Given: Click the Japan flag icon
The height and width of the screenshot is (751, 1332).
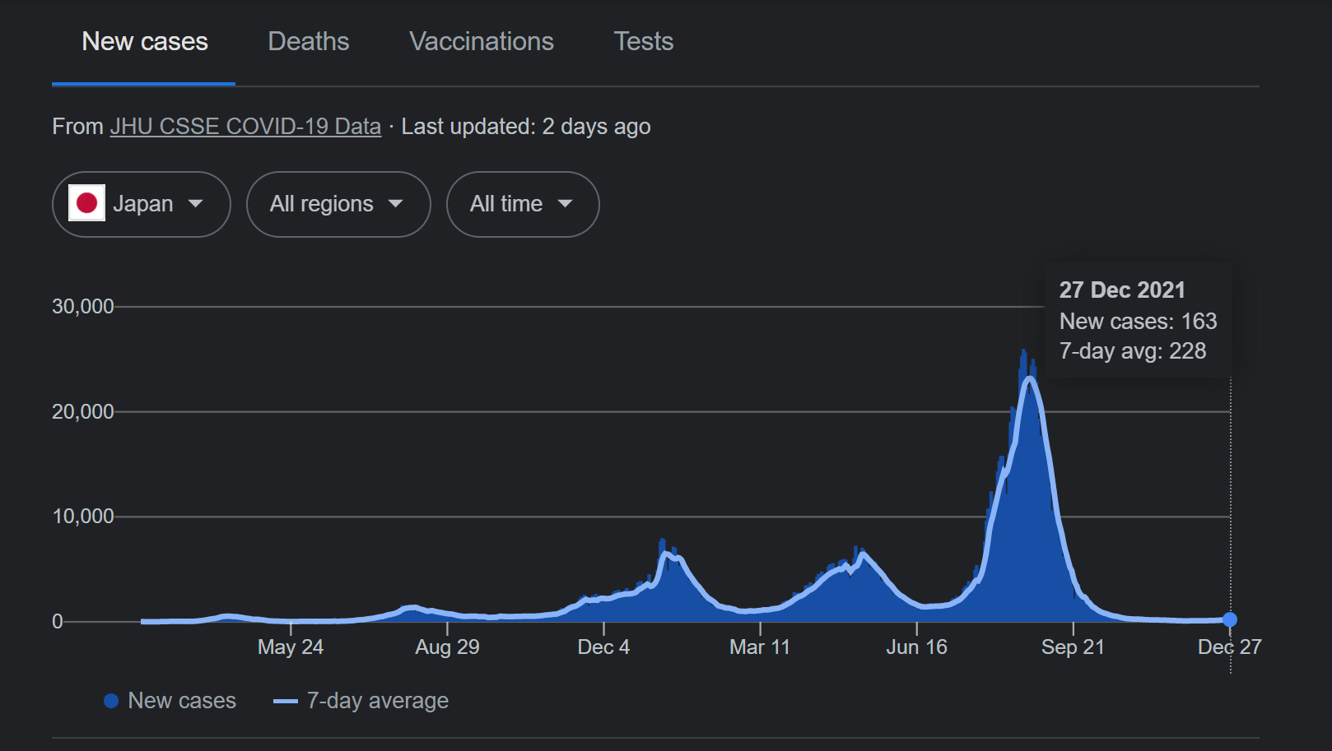Looking at the screenshot, I should click(86, 203).
